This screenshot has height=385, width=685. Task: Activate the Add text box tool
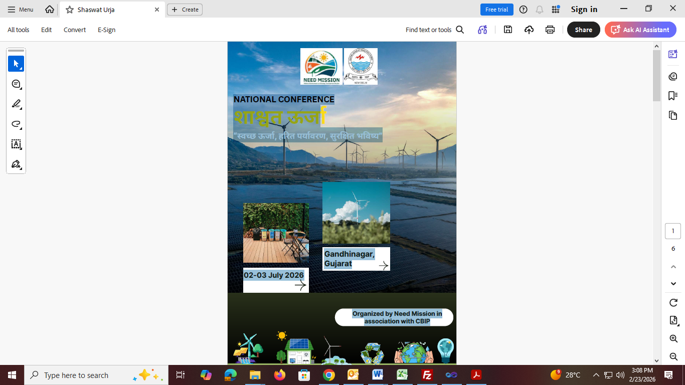click(16, 144)
